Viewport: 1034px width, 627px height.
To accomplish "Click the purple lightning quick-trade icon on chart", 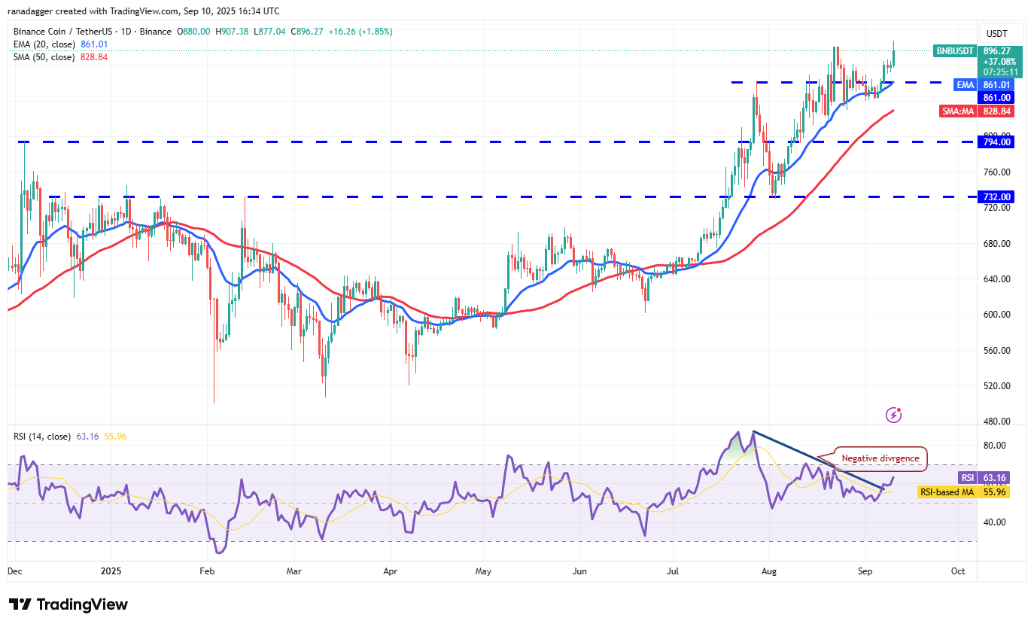I will tap(893, 415).
